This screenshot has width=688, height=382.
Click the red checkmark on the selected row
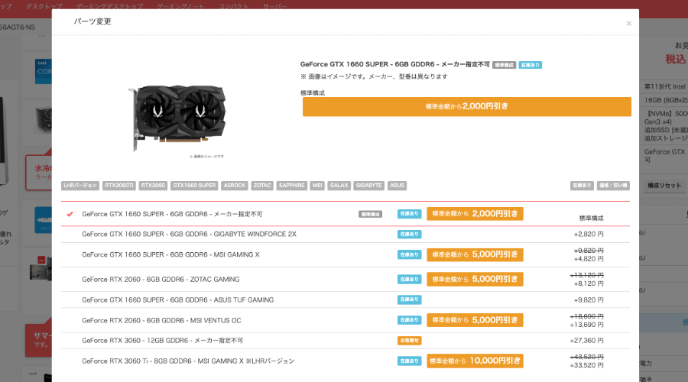pyautogui.click(x=70, y=214)
